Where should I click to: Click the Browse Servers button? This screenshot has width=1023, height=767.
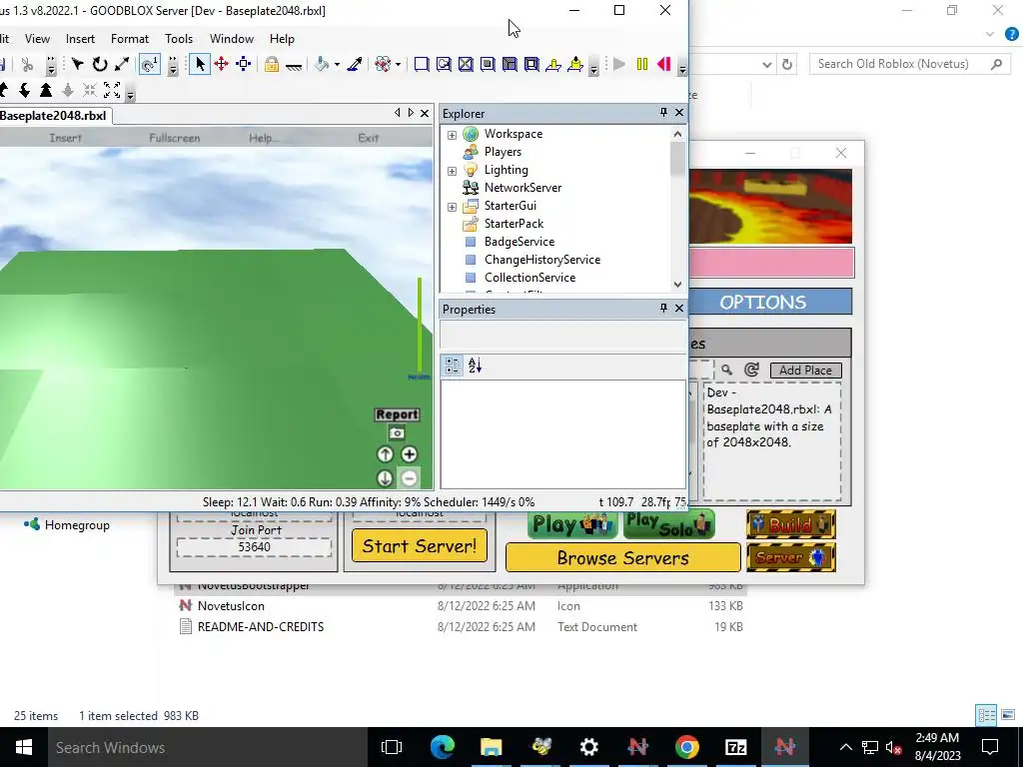[x=623, y=557]
